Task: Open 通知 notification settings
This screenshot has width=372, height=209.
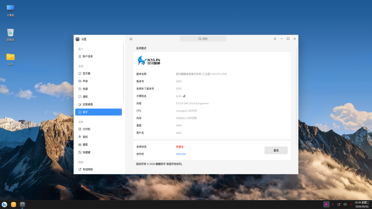Action: pos(99,97)
